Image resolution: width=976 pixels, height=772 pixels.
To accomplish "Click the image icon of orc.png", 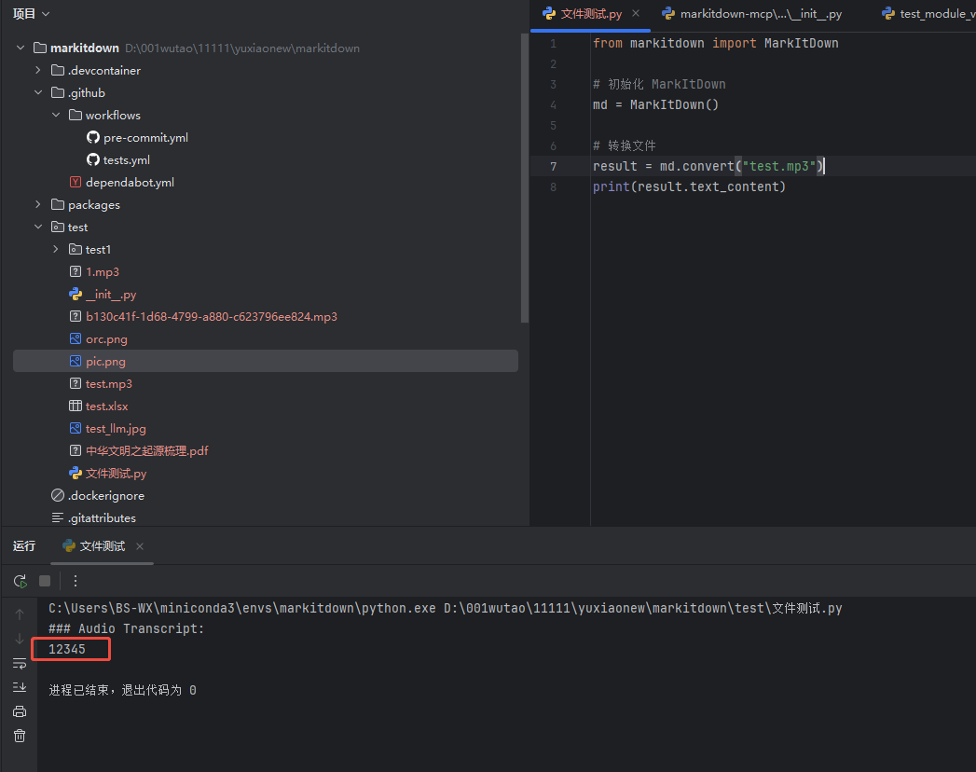I will pyautogui.click(x=76, y=339).
